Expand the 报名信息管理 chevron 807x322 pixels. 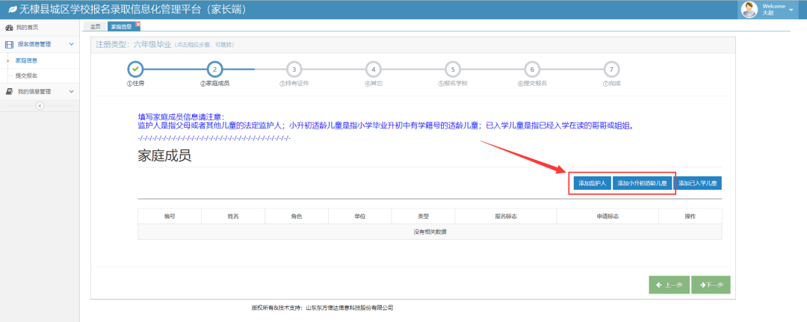(71, 44)
